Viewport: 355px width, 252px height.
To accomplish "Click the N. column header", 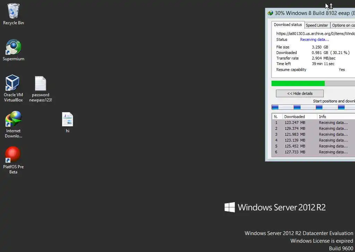I will point(277,117).
